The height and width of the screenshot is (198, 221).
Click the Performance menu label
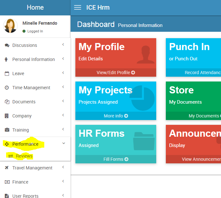pos(25,144)
